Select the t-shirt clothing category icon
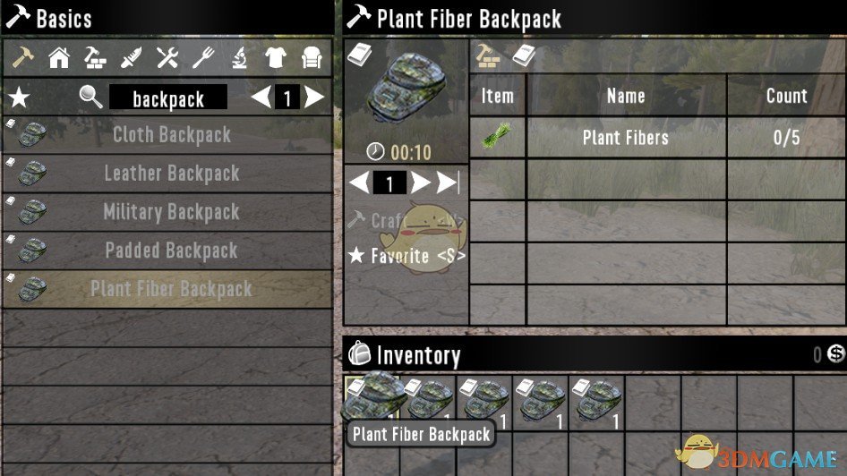847x476 pixels. pos(276,57)
